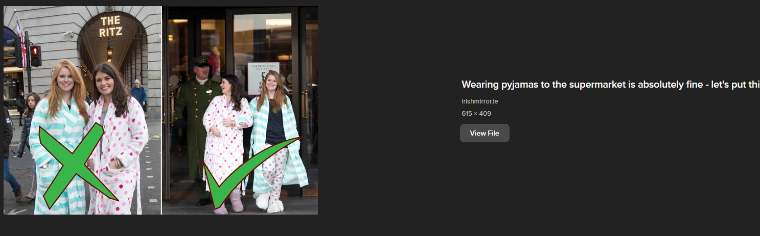This screenshot has width=760, height=236.
Task: Click the illuminated THE RITZ sign
Action: click(x=111, y=27)
